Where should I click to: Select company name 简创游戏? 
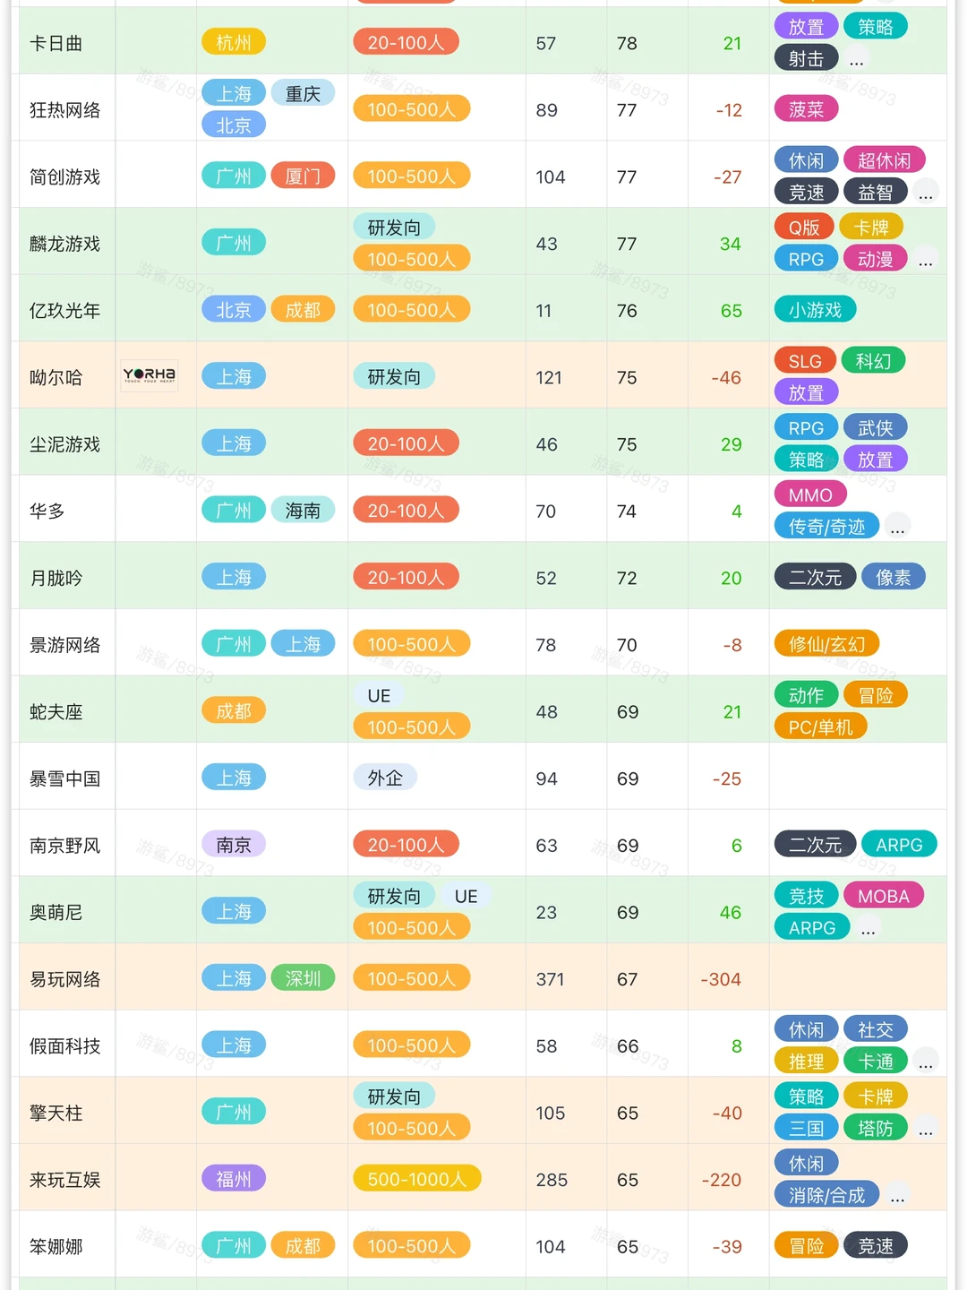click(x=64, y=177)
